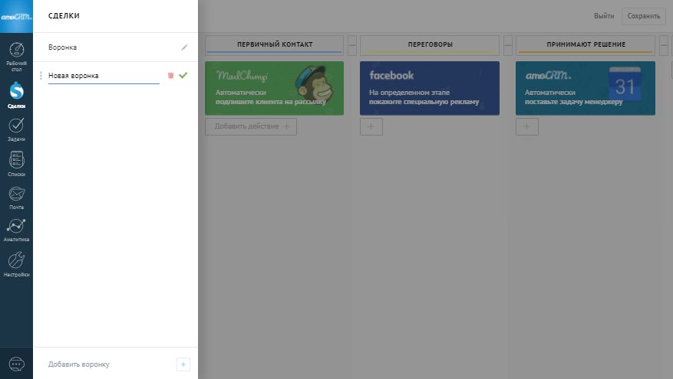Click minus button after ПЕРЕГОВОРЫ
Screen dimensions: 673x379
[508, 45]
